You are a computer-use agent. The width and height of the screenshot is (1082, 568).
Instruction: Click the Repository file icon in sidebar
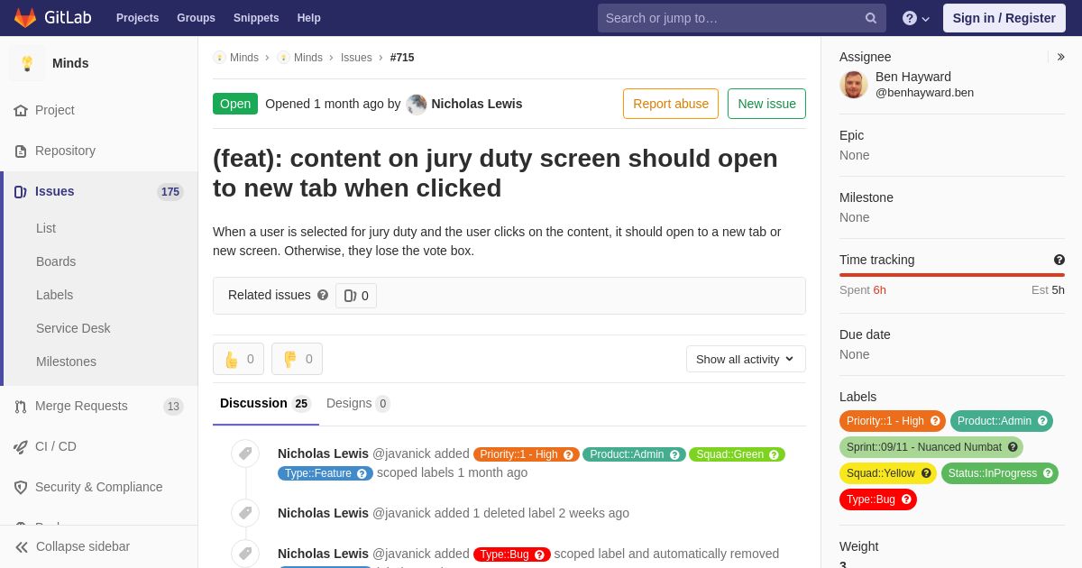pyautogui.click(x=21, y=151)
